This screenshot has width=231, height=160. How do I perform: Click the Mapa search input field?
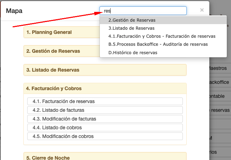pyautogui.click(x=143, y=11)
